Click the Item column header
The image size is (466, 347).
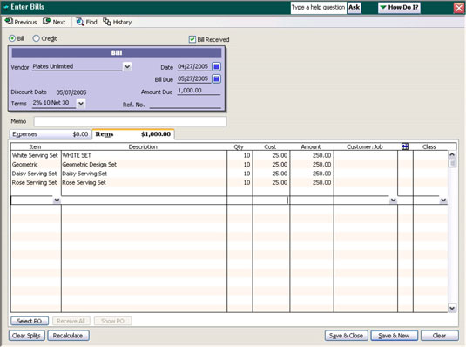click(x=36, y=146)
